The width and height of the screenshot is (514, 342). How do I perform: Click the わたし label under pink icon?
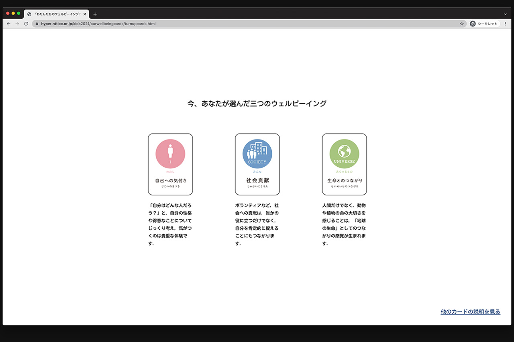tap(170, 172)
